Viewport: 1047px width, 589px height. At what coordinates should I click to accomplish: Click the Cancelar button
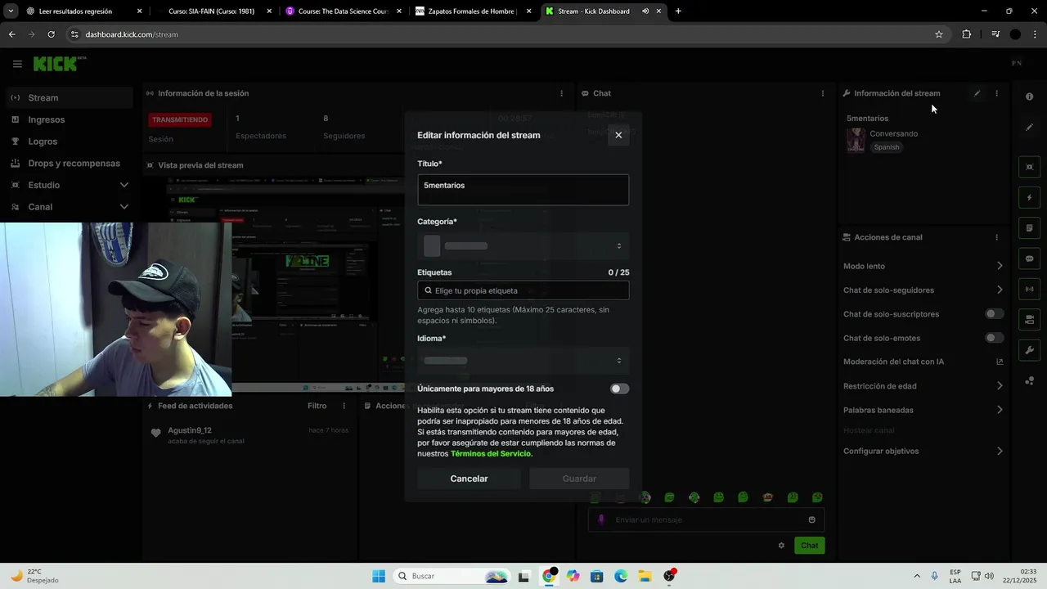click(x=469, y=479)
